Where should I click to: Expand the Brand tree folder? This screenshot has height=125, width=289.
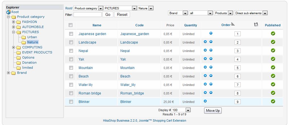pos(8,73)
